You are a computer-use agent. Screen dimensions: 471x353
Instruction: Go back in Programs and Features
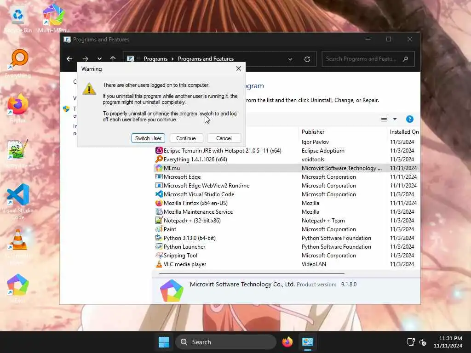pyautogui.click(x=69, y=59)
